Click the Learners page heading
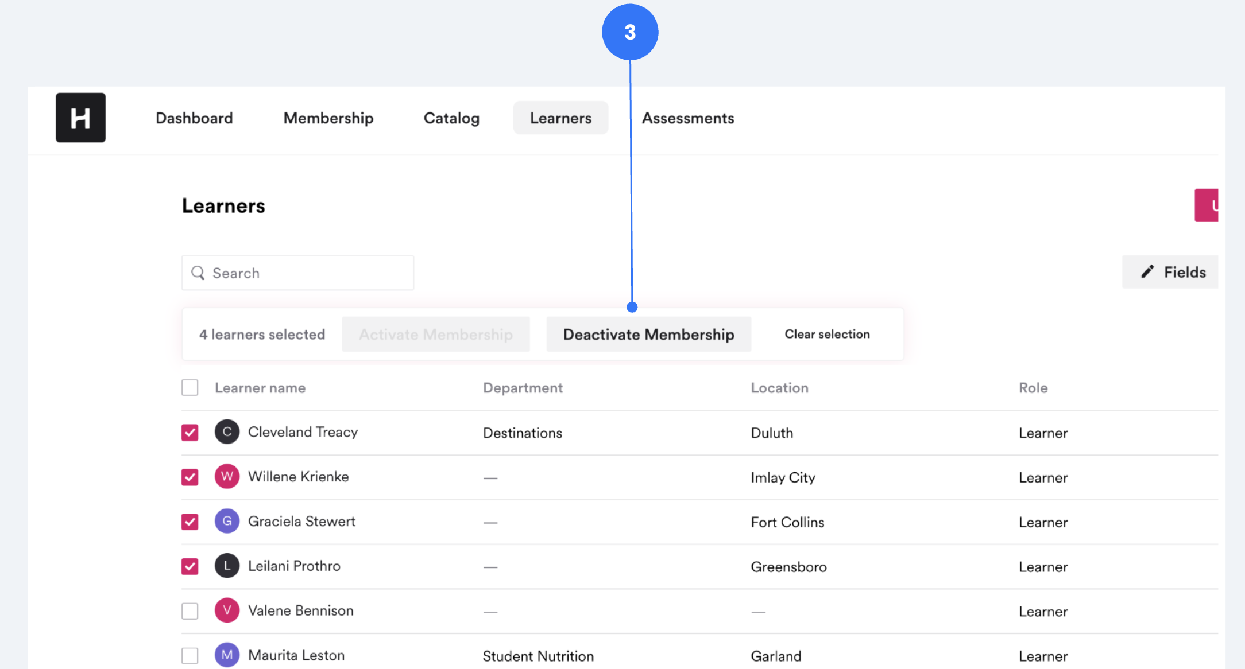This screenshot has height=669, width=1245. point(223,206)
